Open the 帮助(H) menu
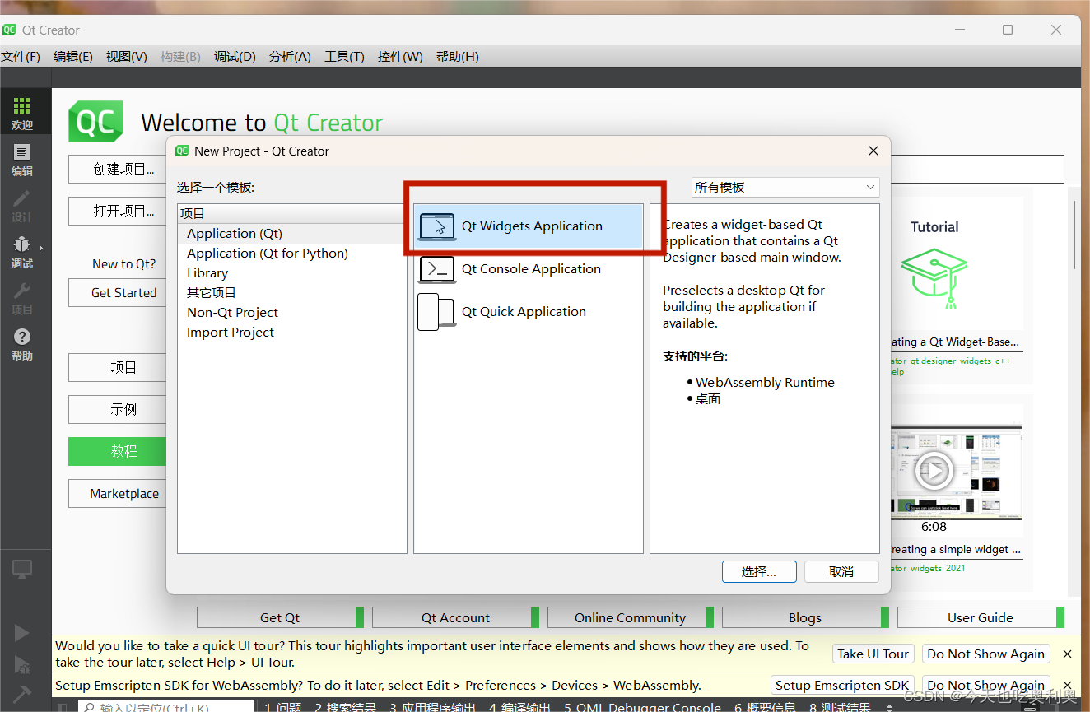The width and height of the screenshot is (1090, 712). coord(457,56)
